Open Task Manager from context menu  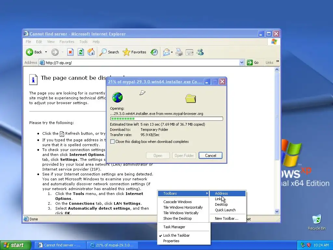click(184, 227)
